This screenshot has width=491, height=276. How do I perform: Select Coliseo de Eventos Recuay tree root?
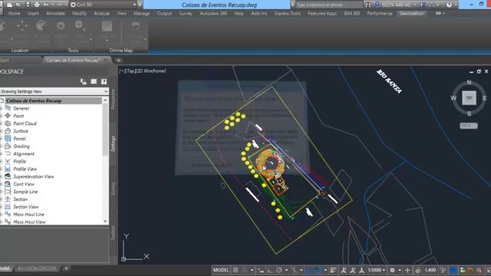point(34,100)
